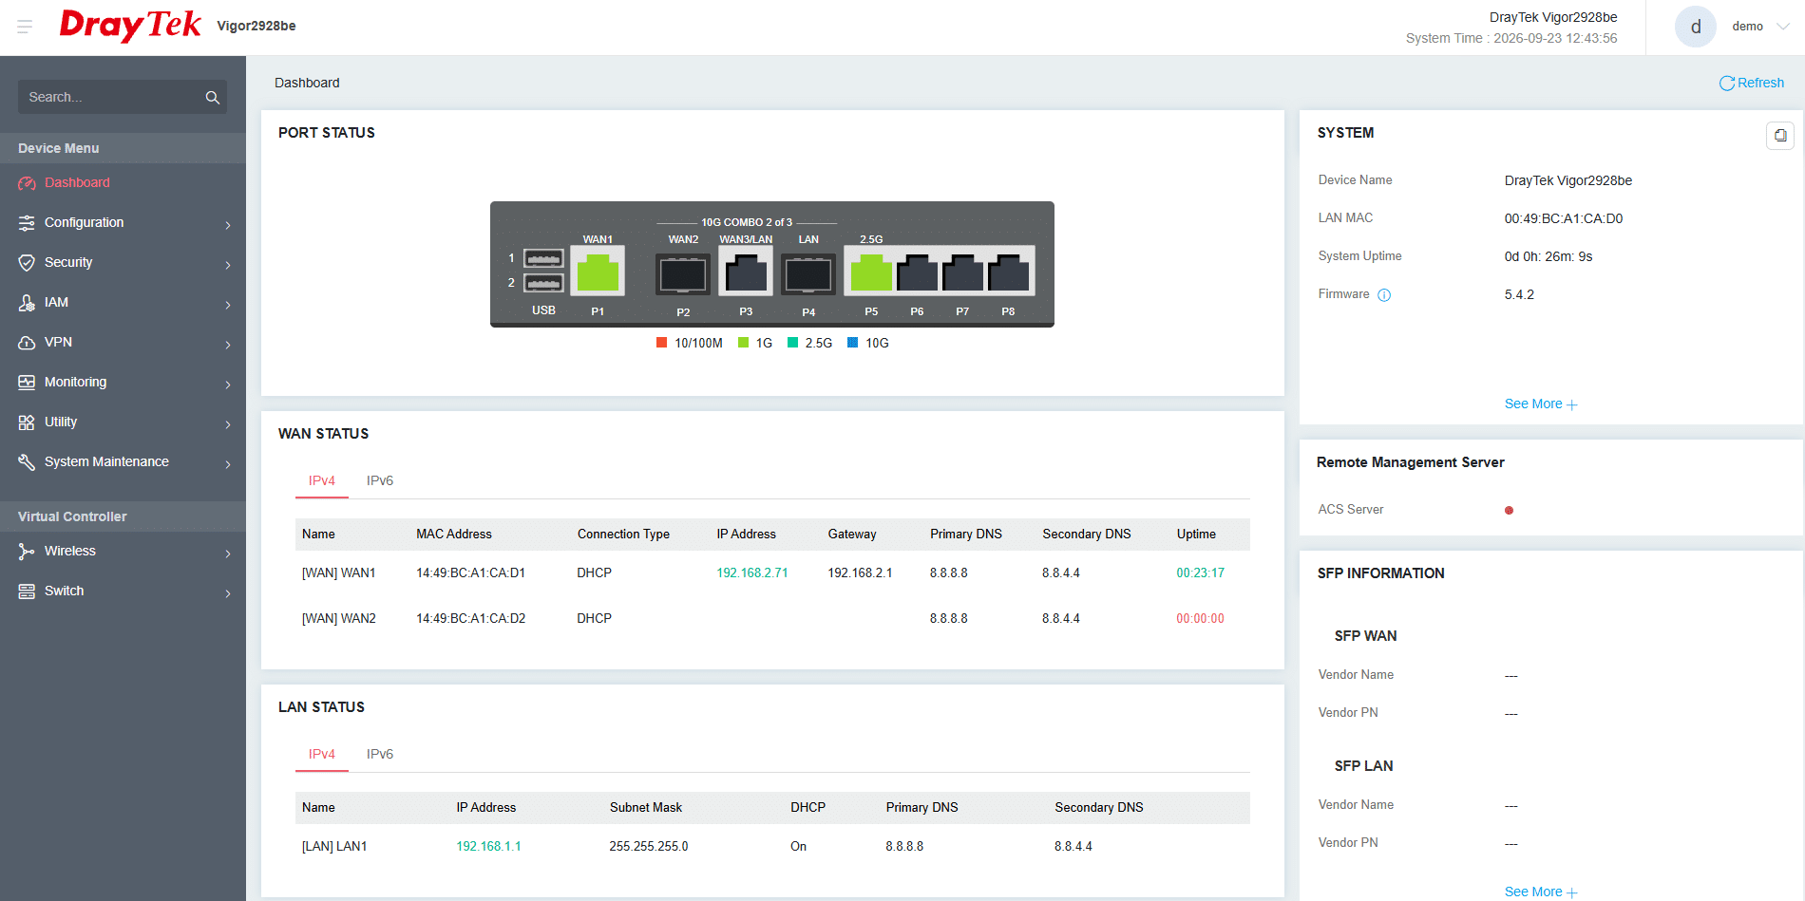Open LAN1 IP address 192.168.1.1

(x=488, y=847)
